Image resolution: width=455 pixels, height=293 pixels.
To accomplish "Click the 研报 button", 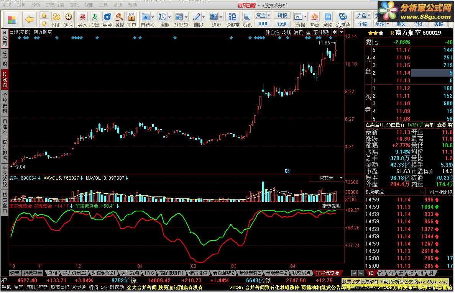I will tap(282, 15).
